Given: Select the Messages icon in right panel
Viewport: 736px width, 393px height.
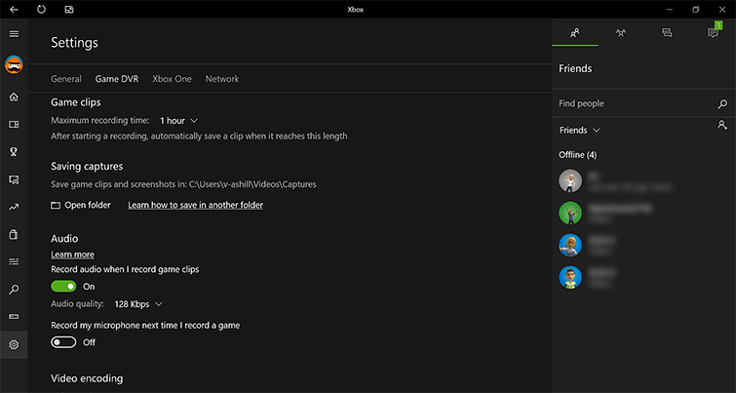Looking at the screenshot, I should (667, 33).
